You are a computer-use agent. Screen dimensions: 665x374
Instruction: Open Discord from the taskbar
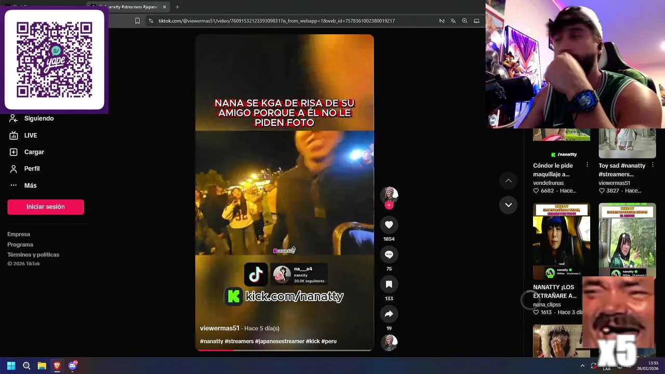pyautogui.click(x=72, y=366)
